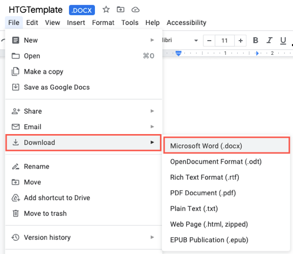Screen dimensions: 293x254
Task: Open the File menu
Action: (14, 23)
